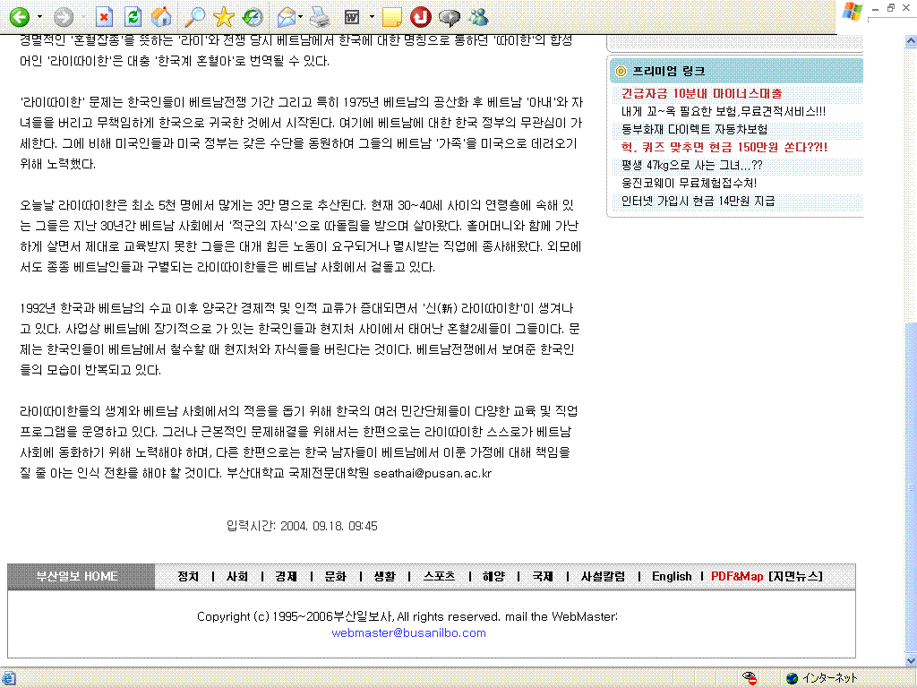This screenshot has width=917, height=688.
Task: Open the 동부화재 다이렉트 자동차보험 link
Action: [x=694, y=129]
